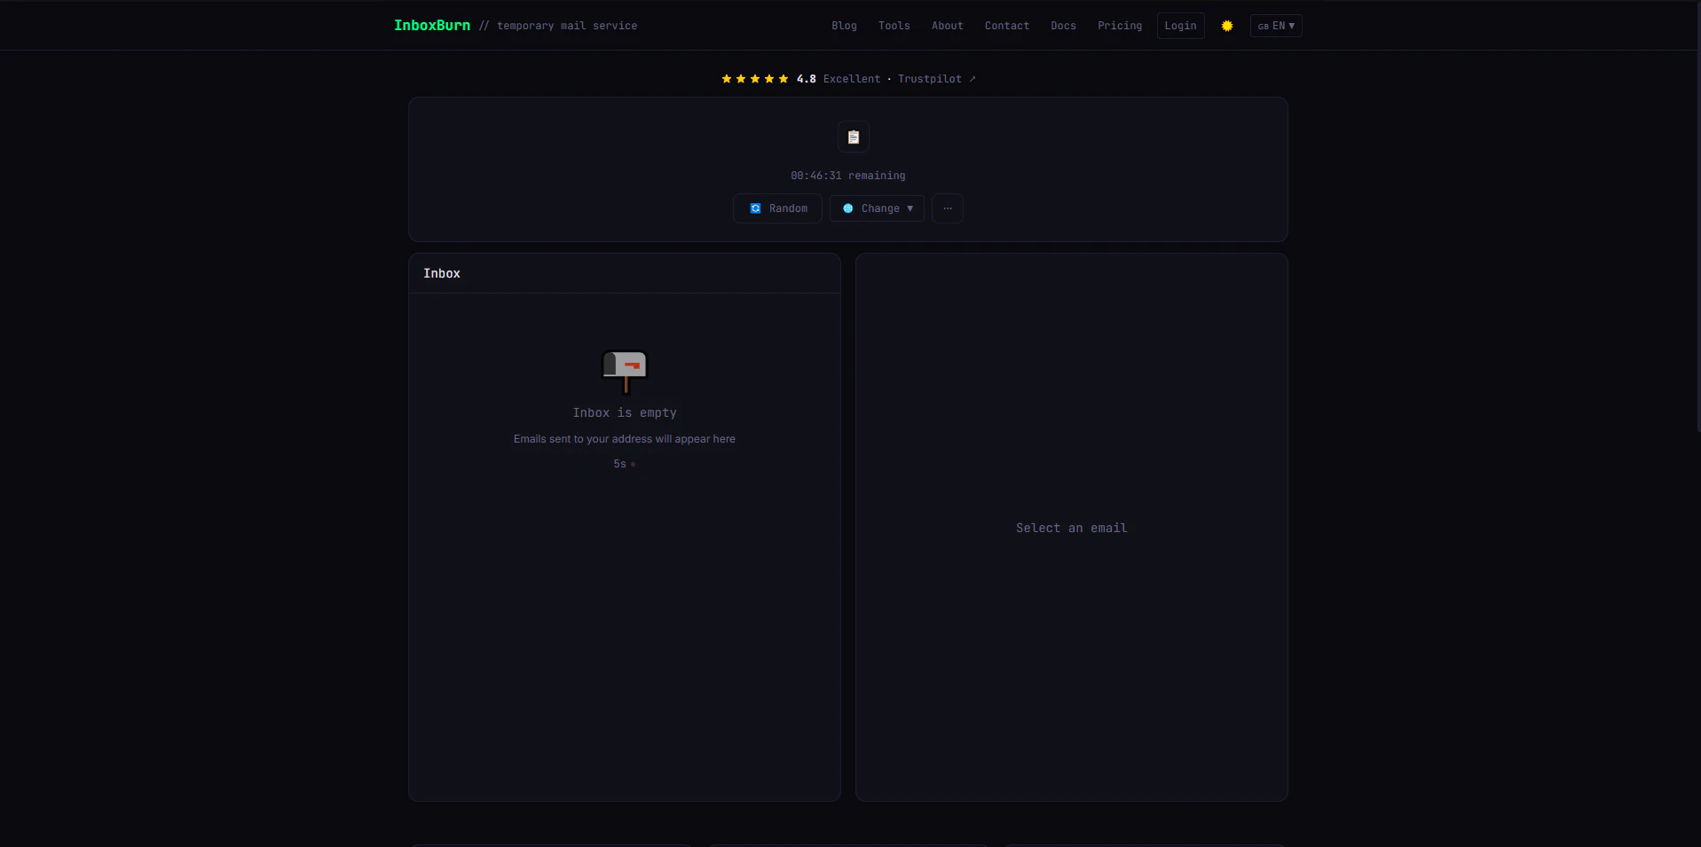This screenshot has width=1701, height=847.
Task: Visit the About page
Action: pyautogui.click(x=947, y=26)
